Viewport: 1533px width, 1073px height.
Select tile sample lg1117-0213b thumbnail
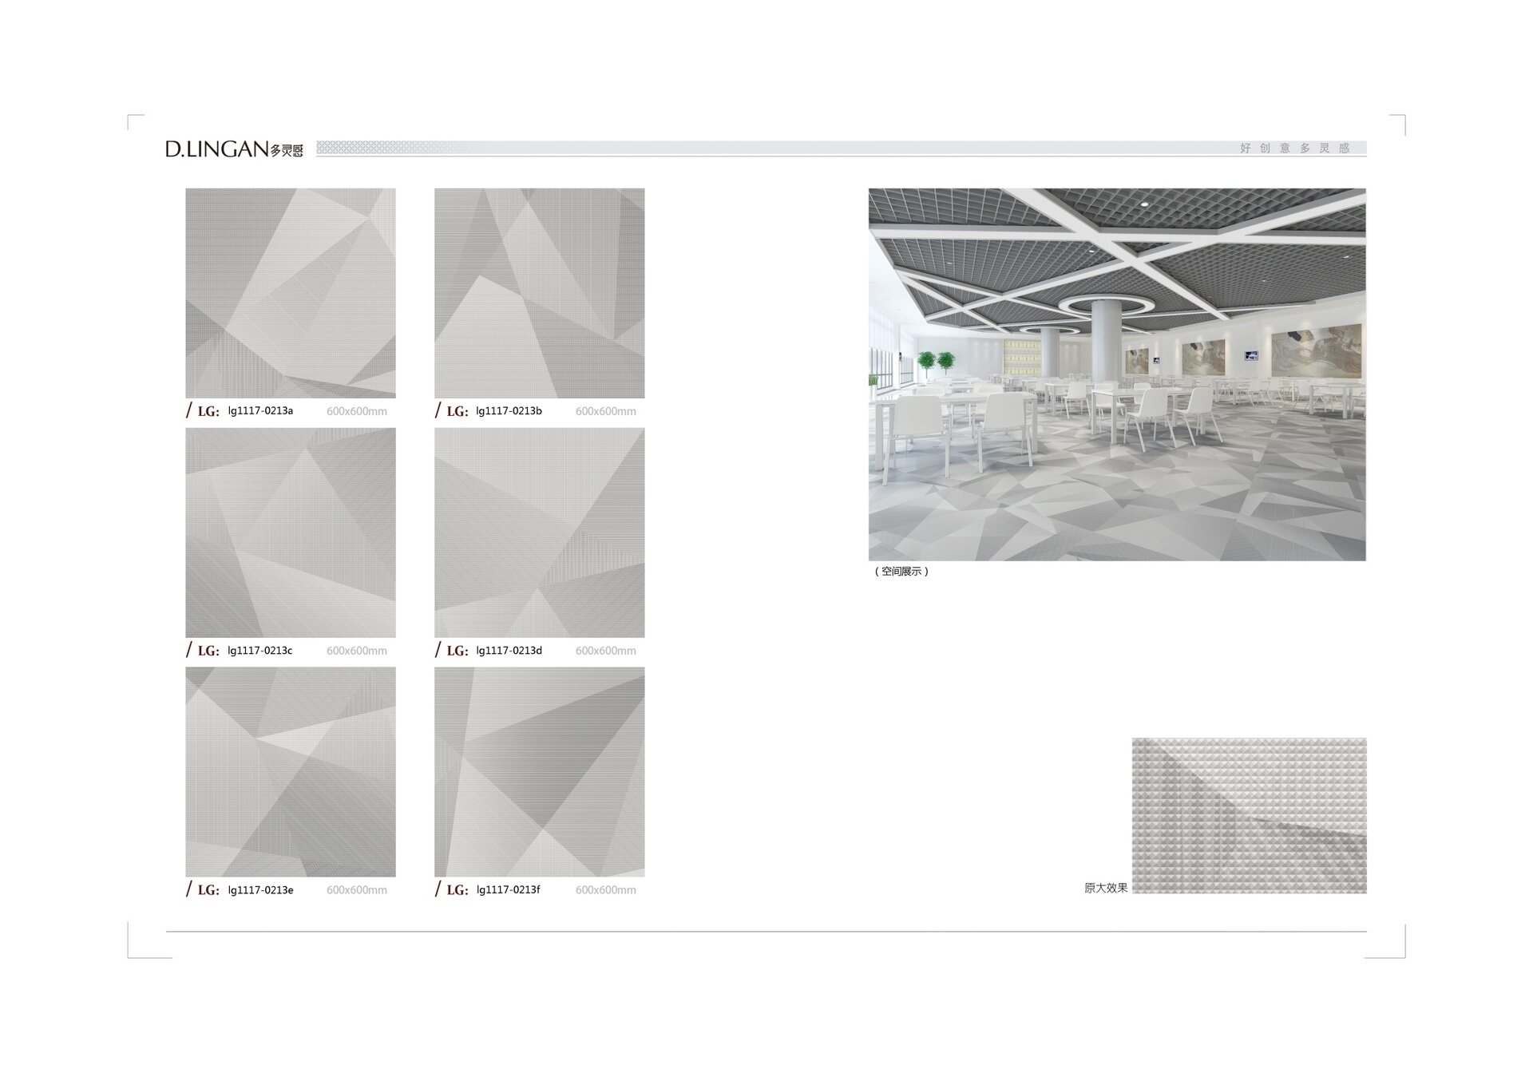pyautogui.click(x=539, y=293)
